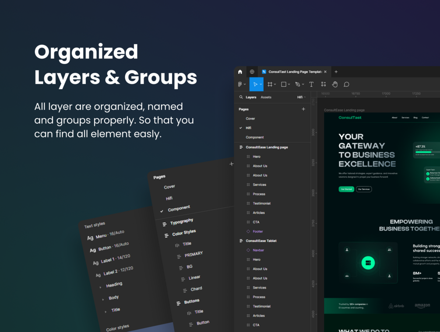Image resolution: width=440 pixels, height=332 pixels.
Task: Select the Pen tool
Action: [x=298, y=84]
